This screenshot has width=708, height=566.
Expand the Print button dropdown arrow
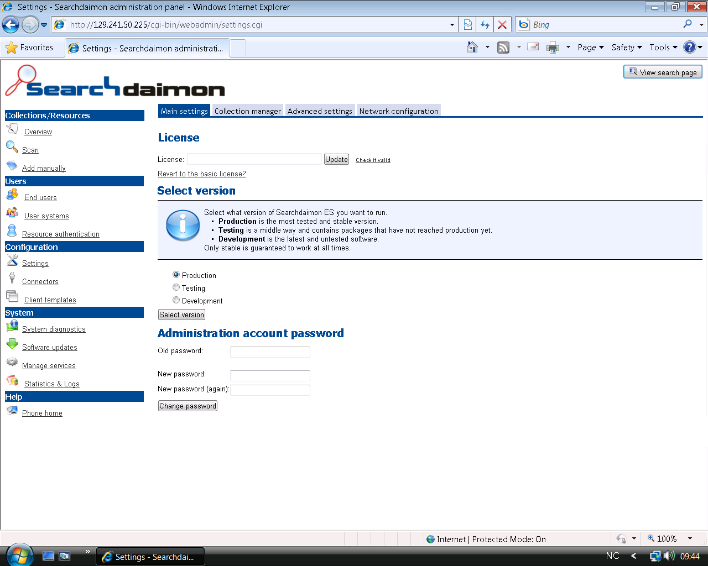coord(568,48)
